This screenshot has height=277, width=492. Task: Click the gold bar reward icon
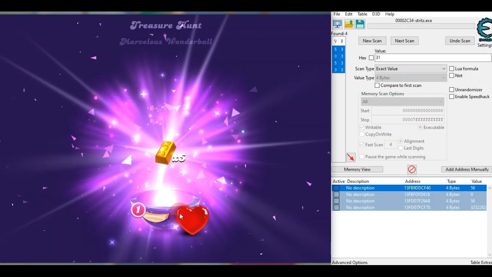coord(166,153)
